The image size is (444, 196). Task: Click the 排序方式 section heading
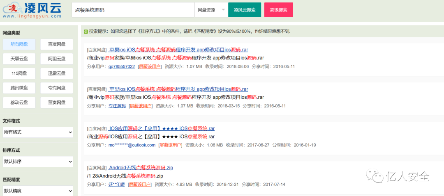12,150
